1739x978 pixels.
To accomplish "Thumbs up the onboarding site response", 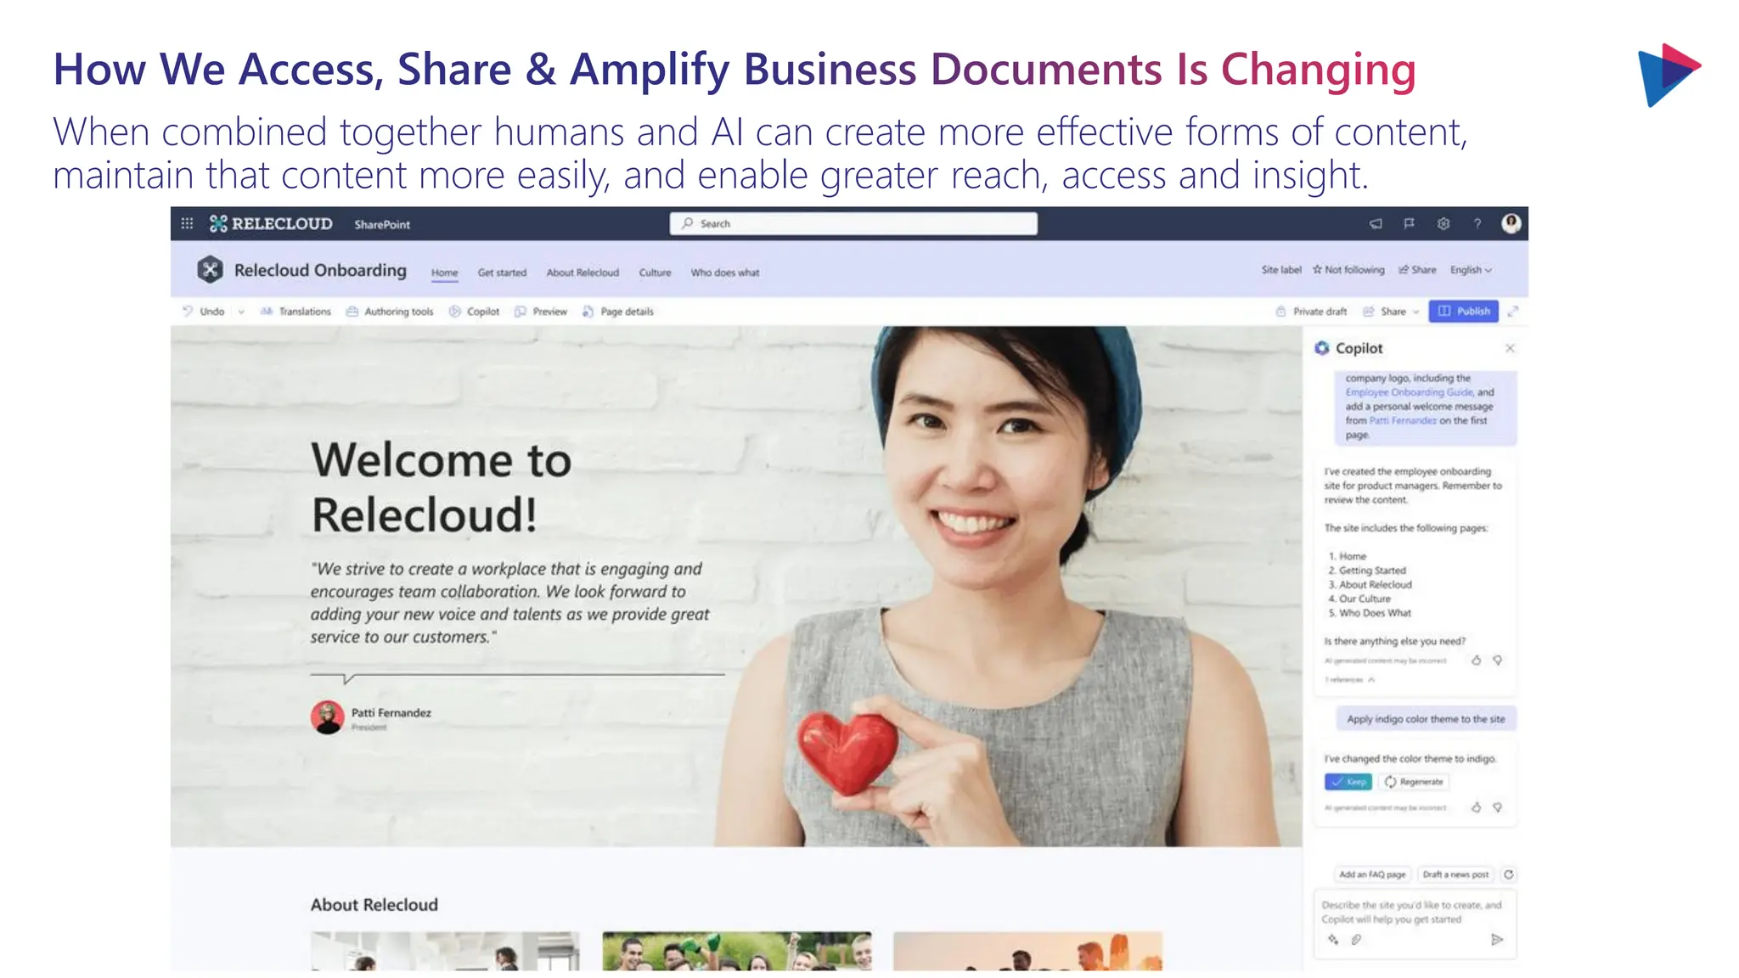I will point(1476,660).
